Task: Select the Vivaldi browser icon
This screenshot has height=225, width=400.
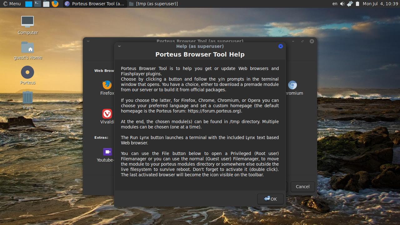Action: tap(107, 113)
